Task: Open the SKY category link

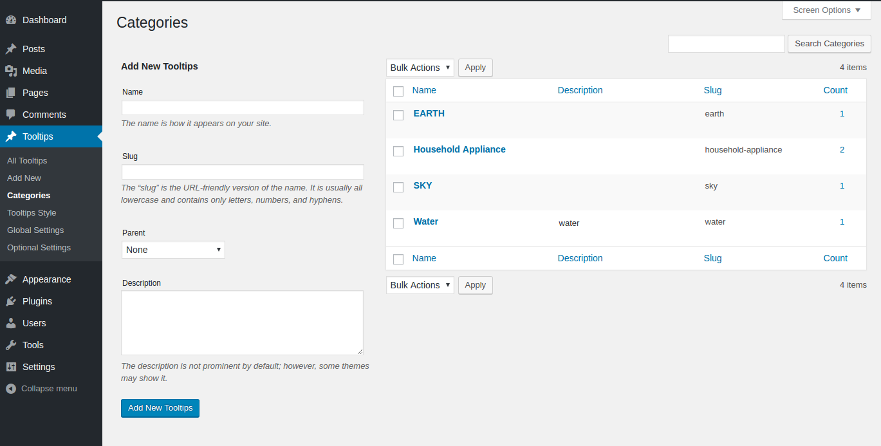Action: [x=422, y=185]
